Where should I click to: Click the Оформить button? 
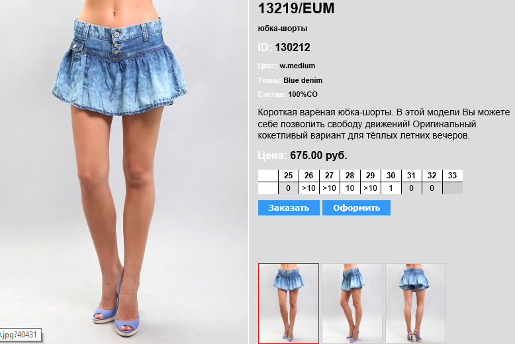click(x=356, y=208)
